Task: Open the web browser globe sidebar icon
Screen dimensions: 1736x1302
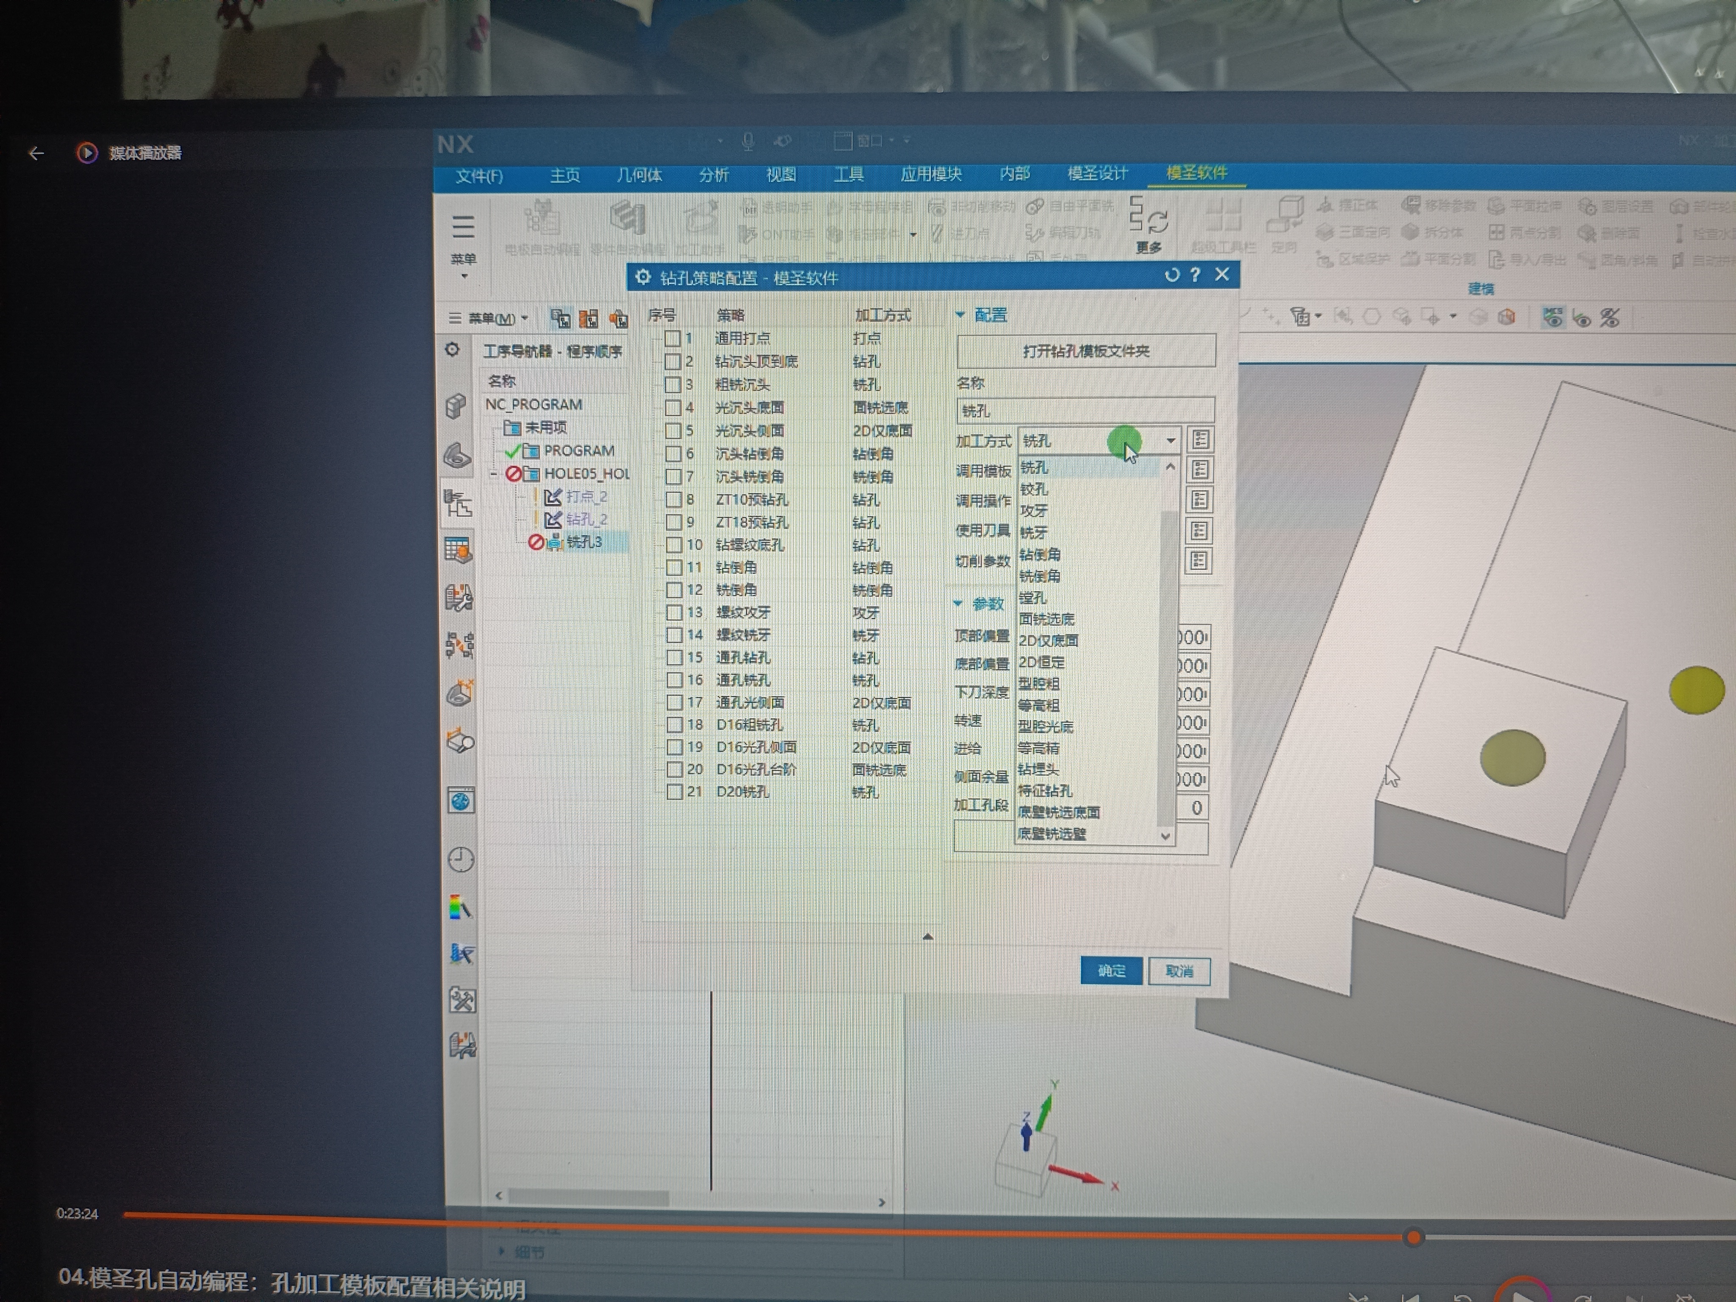Action: pos(461,801)
